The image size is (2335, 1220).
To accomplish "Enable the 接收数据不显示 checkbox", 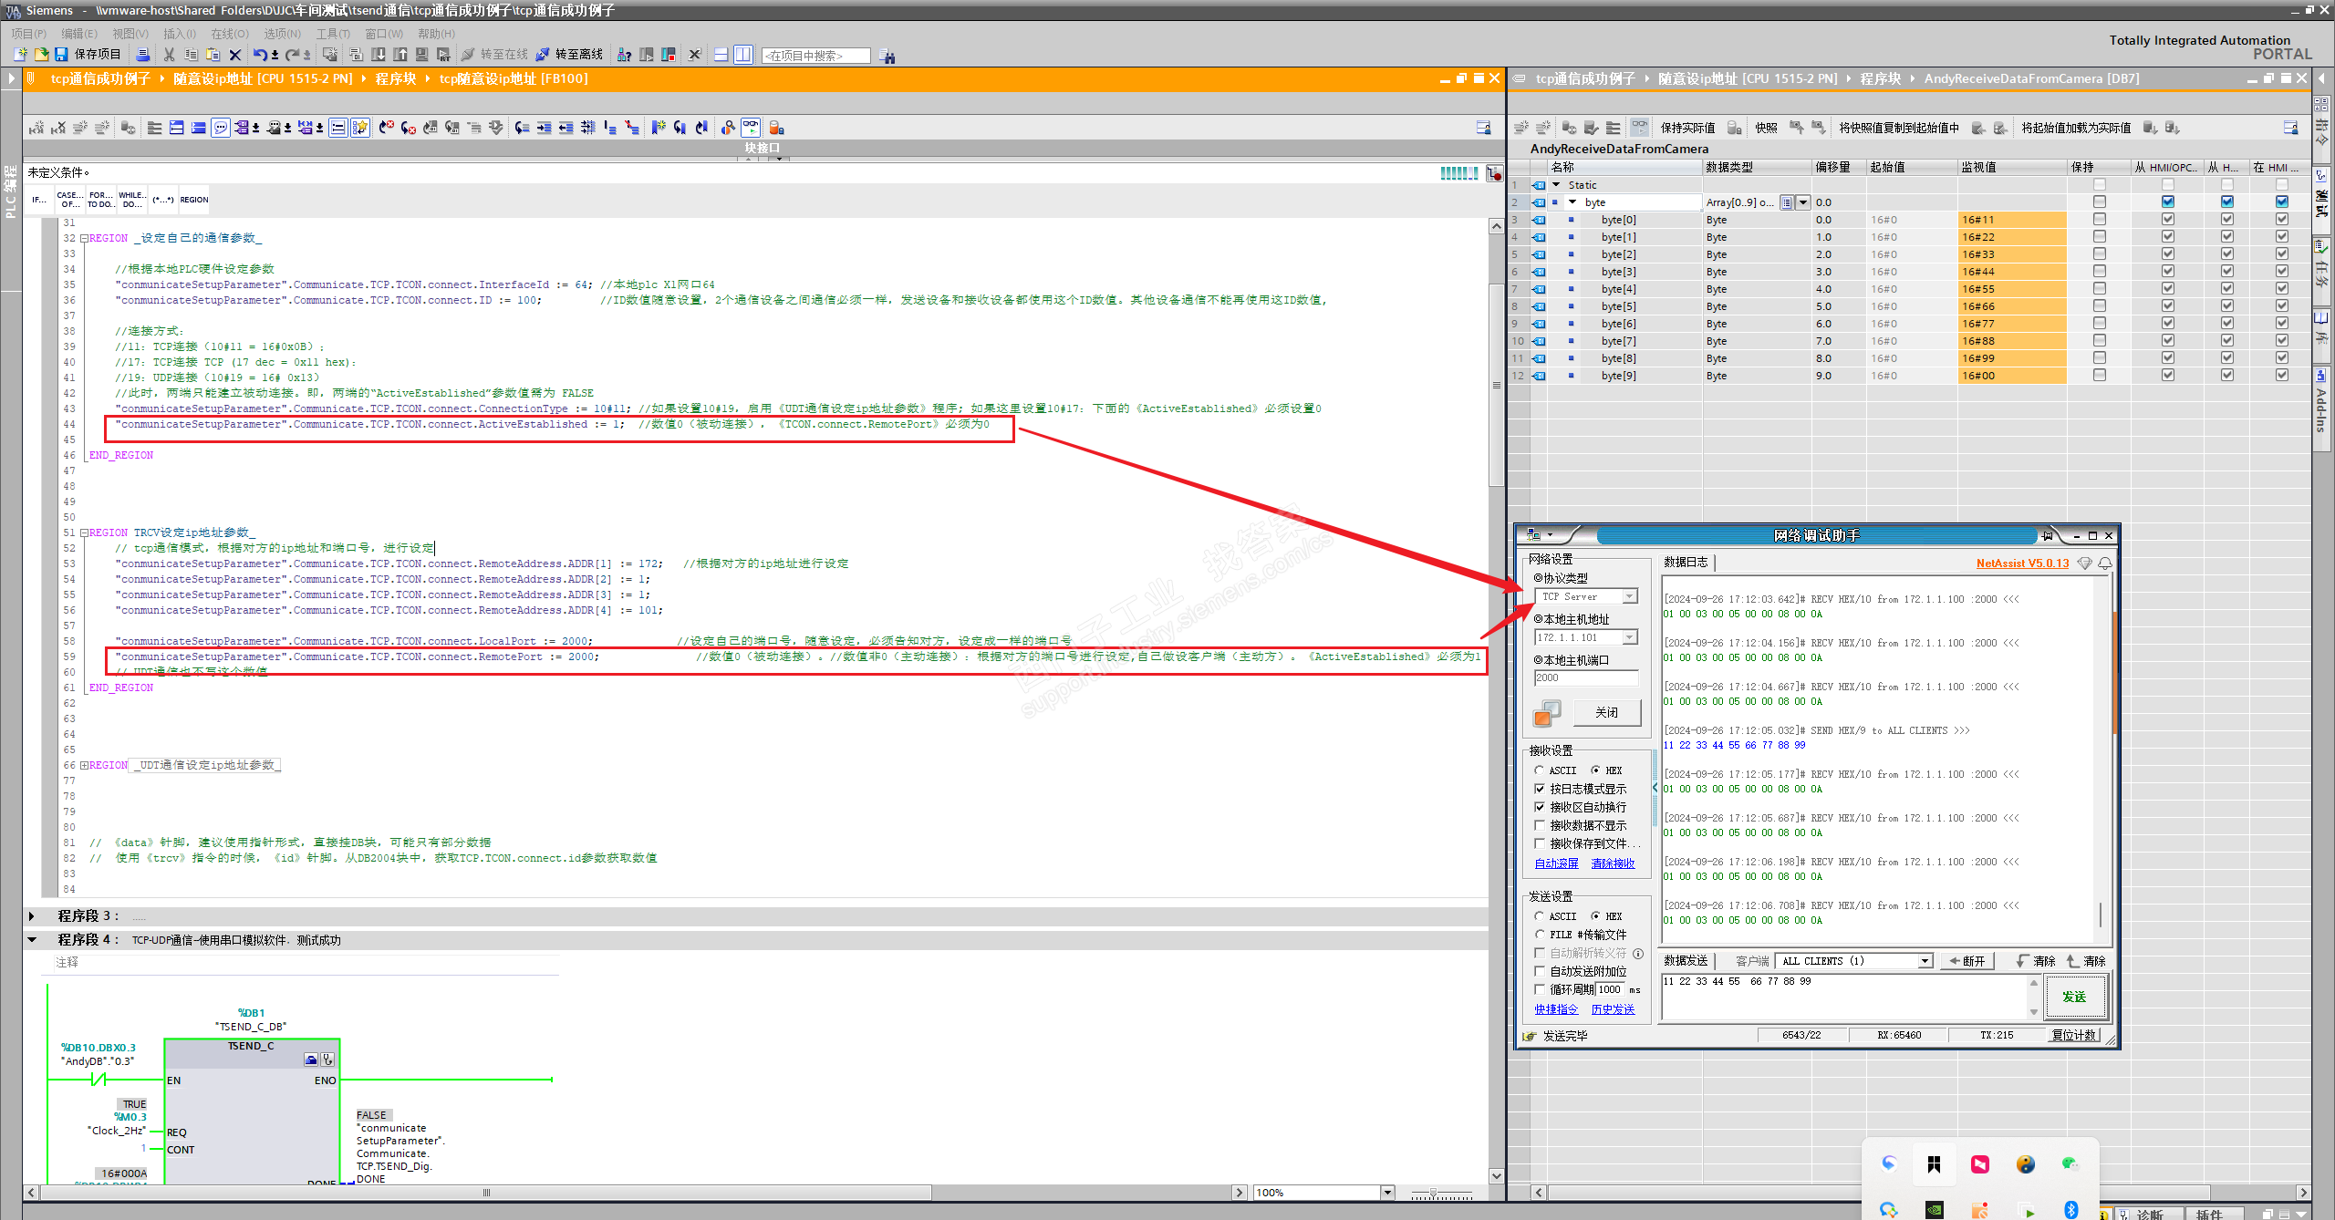I will [x=1540, y=825].
